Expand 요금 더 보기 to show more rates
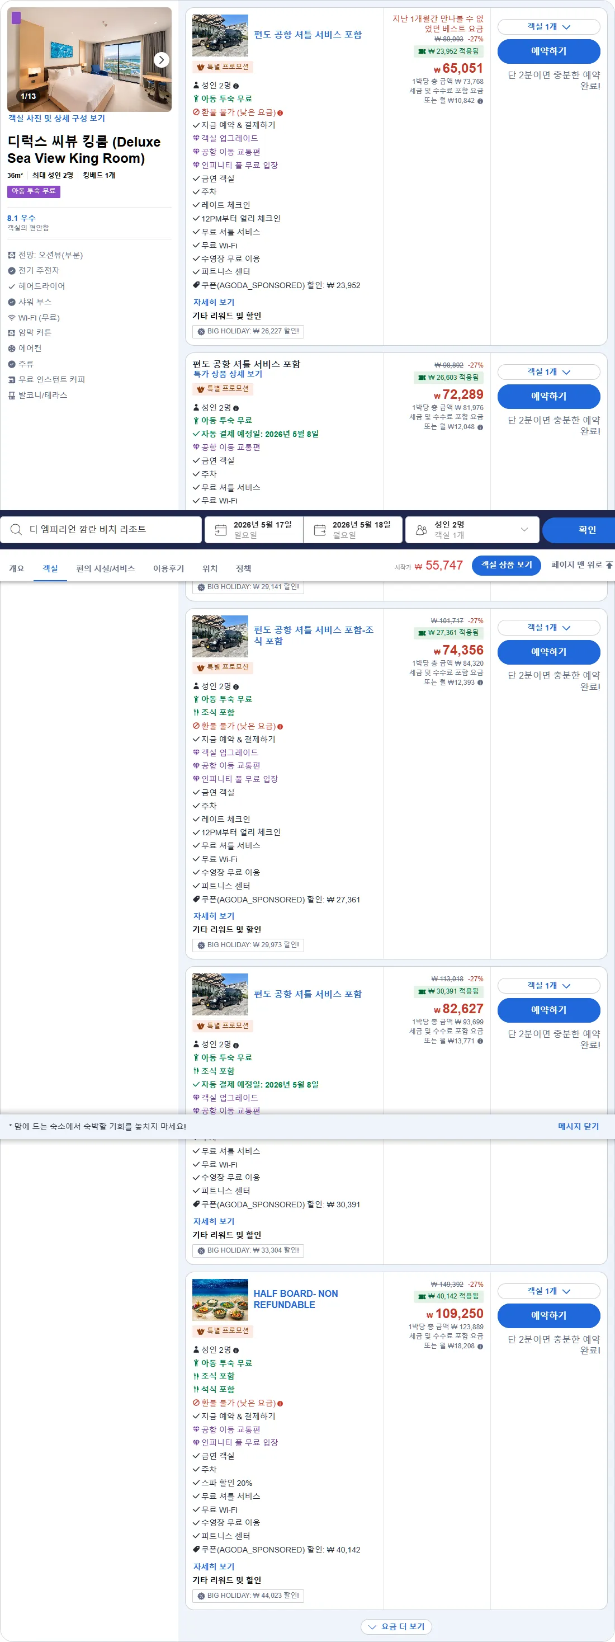This screenshot has height=1642, width=615. (x=396, y=1627)
